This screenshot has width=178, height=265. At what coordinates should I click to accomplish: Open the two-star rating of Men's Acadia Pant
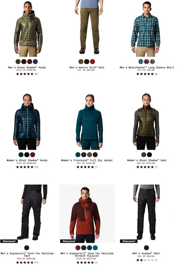(147, 260)
